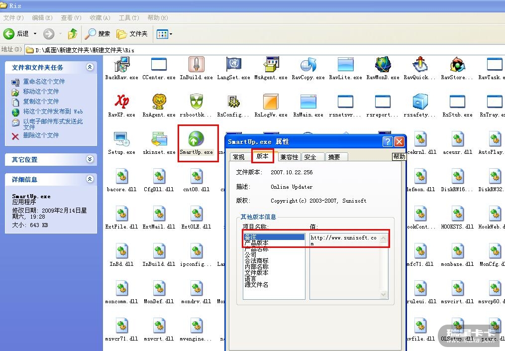Select the rsbootbk shield icon

(196, 102)
